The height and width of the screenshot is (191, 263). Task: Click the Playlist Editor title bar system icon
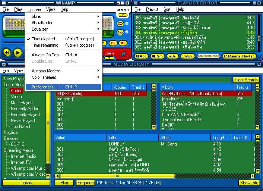136,3
